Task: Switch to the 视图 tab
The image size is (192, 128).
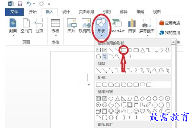Action: [157, 12]
